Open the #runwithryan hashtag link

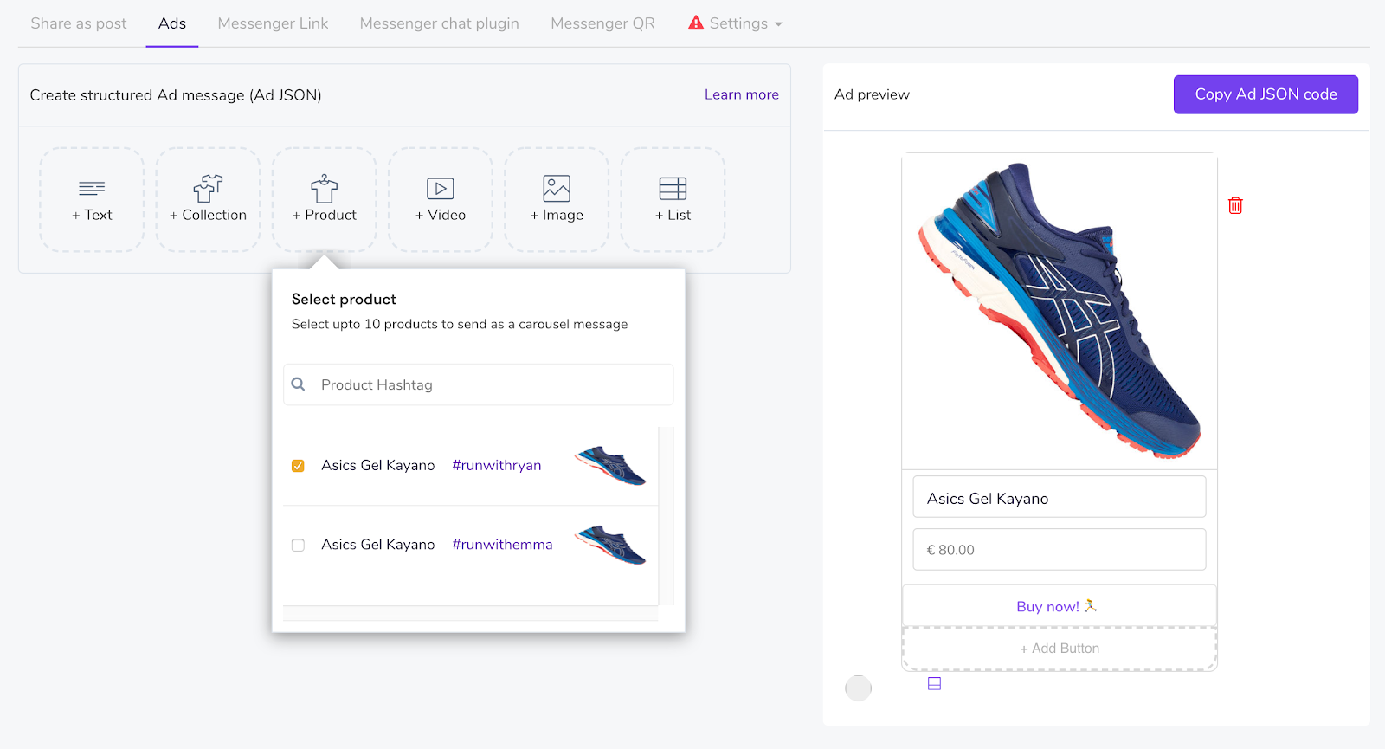point(497,465)
